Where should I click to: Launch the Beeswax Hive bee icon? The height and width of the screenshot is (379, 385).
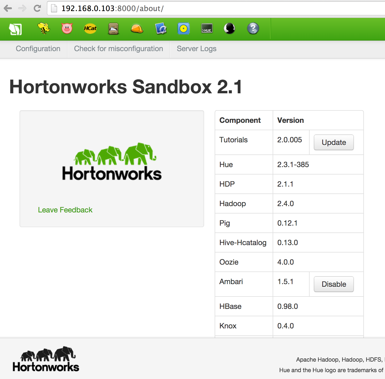click(x=44, y=28)
